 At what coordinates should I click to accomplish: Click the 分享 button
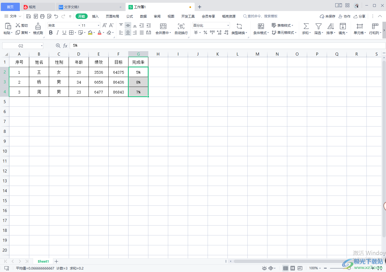[x=360, y=16]
